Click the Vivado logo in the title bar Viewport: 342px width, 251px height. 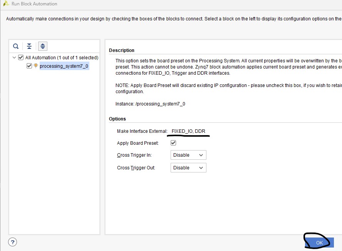click(x=6, y=4)
